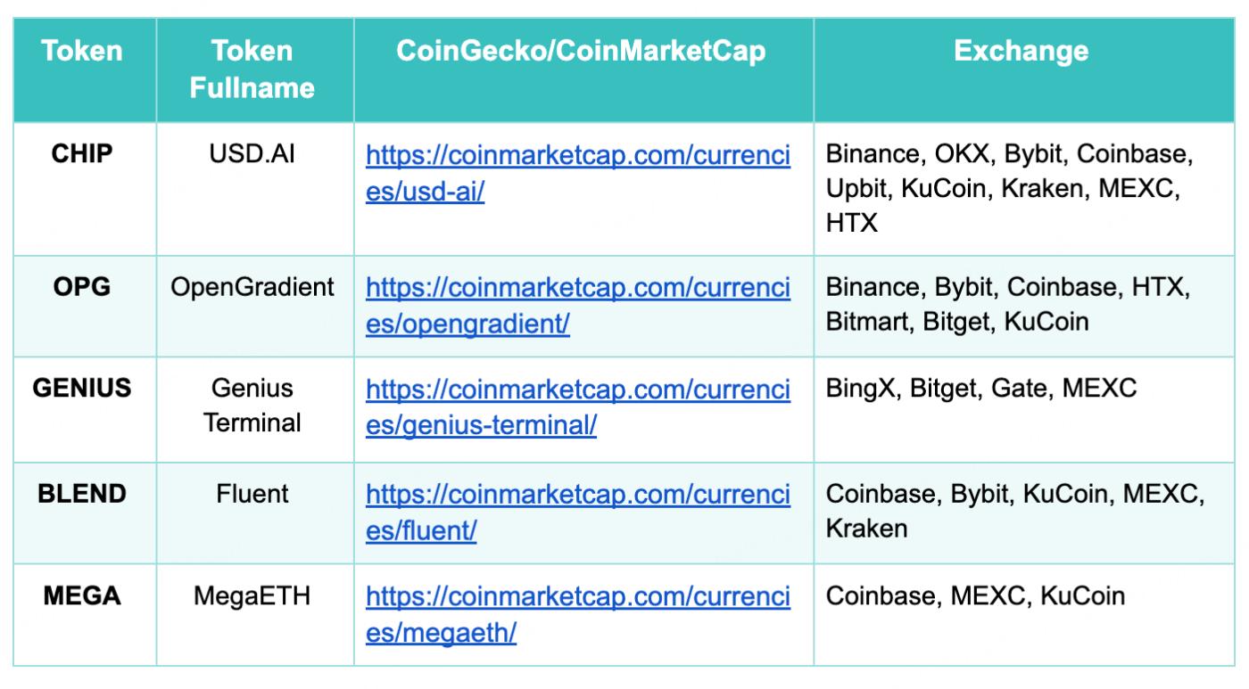Click the BingX, Bitget, Gate, MEXC cell
Screen dimensions: 1249x689
(x=981, y=390)
